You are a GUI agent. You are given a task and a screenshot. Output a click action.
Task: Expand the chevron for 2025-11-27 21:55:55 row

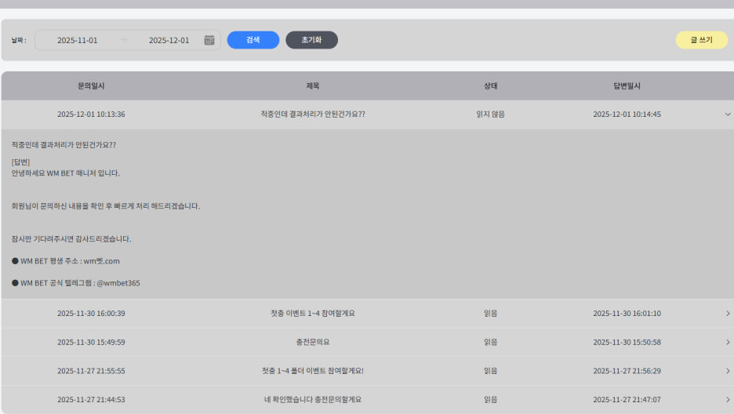tap(728, 371)
